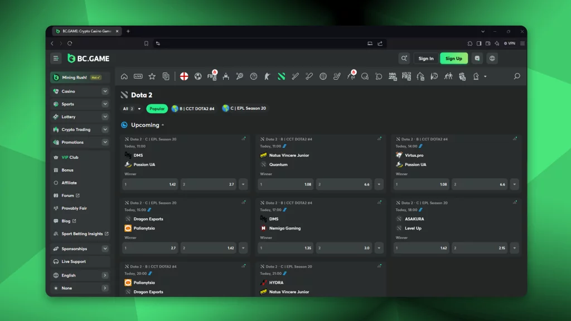Image resolution: width=571 pixels, height=321 pixels.
Task: Select the chess knight sport icon
Action: [476, 76]
